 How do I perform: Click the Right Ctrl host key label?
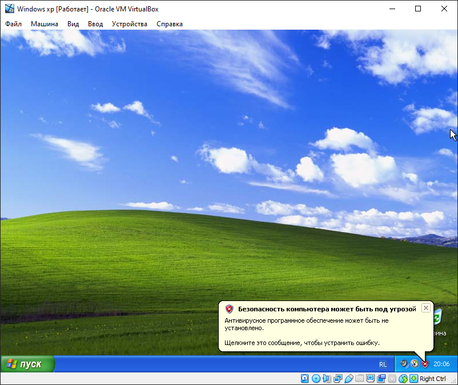tap(433, 379)
